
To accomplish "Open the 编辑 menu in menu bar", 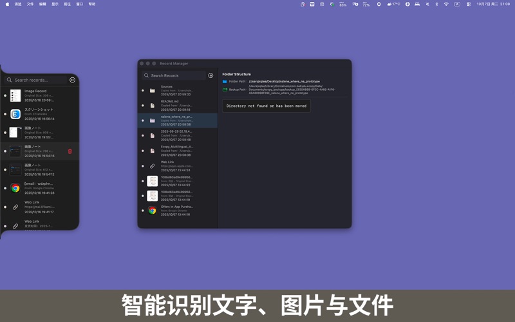I will pyautogui.click(x=42, y=4).
